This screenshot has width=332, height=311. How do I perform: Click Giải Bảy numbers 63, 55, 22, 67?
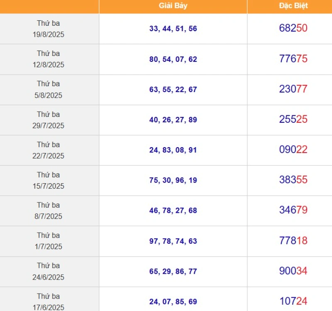pyautogui.click(x=173, y=90)
